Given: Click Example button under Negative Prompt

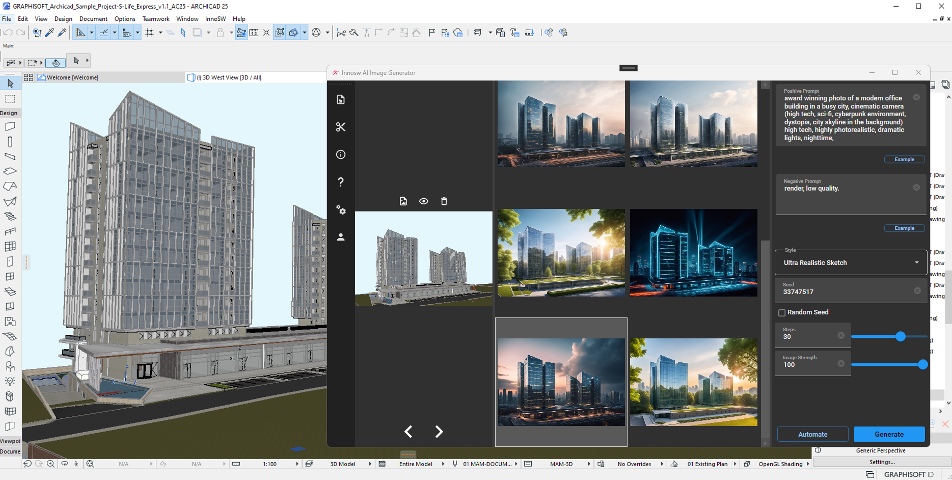Looking at the screenshot, I should point(904,228).
